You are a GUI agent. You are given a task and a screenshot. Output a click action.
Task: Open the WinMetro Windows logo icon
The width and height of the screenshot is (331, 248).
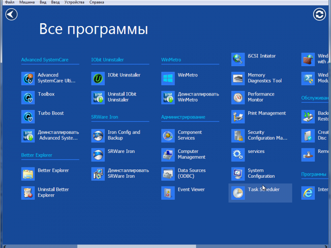click(x=168, y=79)
